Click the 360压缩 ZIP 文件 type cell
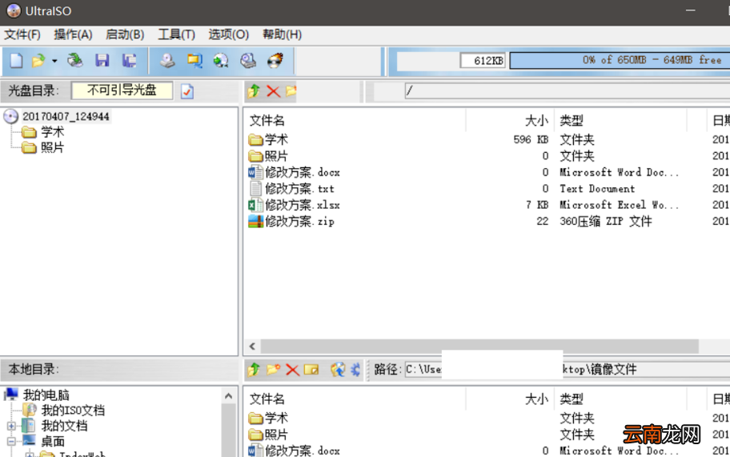Screen dimensions: 730x457 tap(605, 222)
